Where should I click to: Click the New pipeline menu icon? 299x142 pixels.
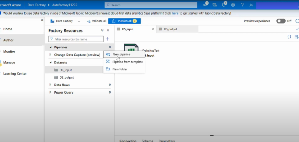click(108, 54)
